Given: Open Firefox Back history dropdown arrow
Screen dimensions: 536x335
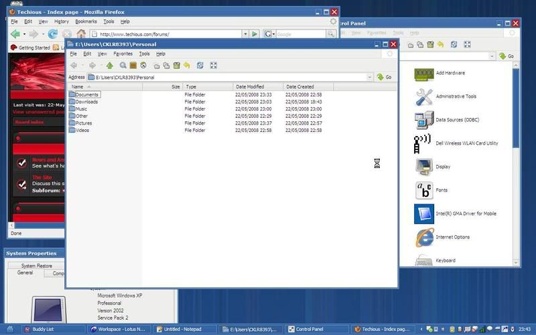Looking at the screenshot, I should pos(24,34).
